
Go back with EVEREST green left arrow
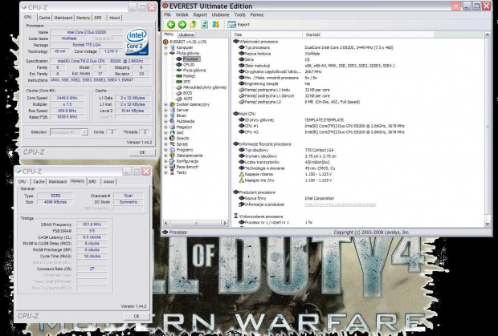(171, 25)
